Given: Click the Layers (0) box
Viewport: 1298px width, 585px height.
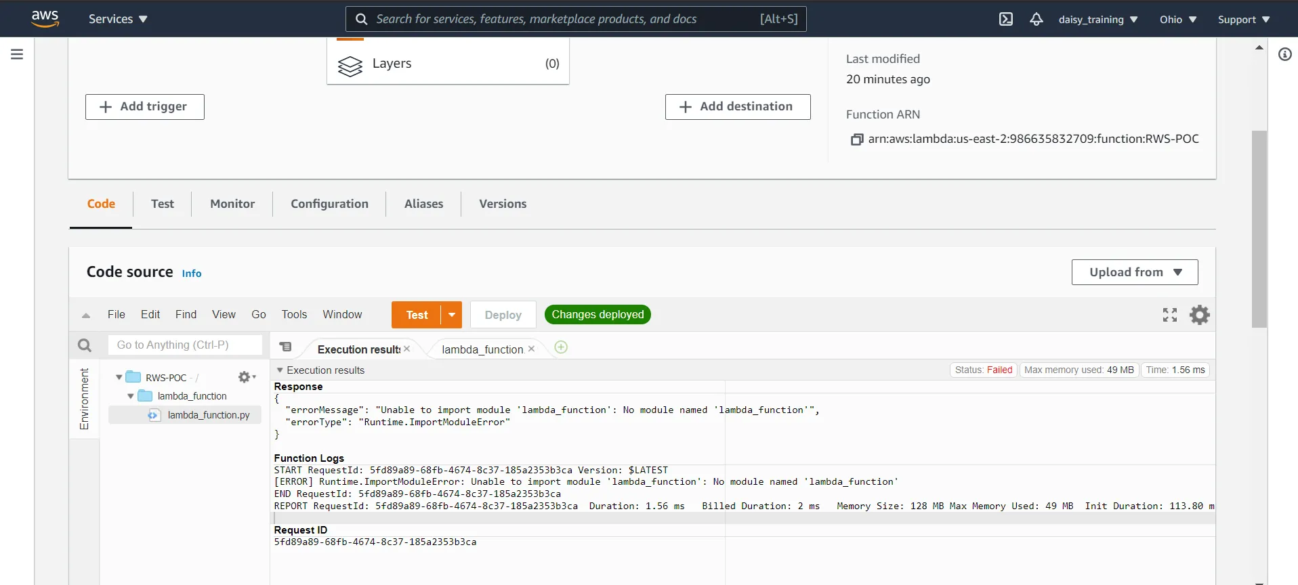Looking at the screenshot, I should click(448, 64).
